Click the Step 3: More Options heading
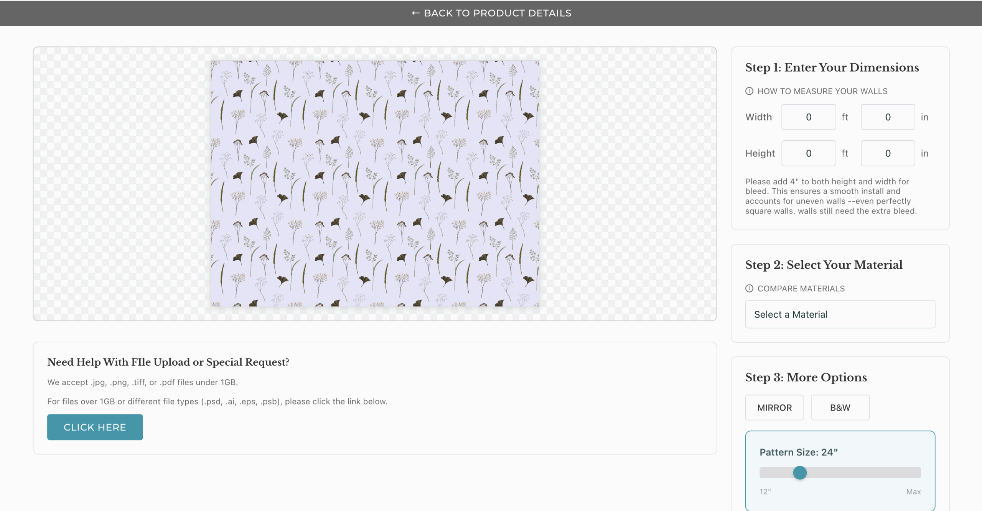This screenshot has height=511, width=982. click(806, 377)
